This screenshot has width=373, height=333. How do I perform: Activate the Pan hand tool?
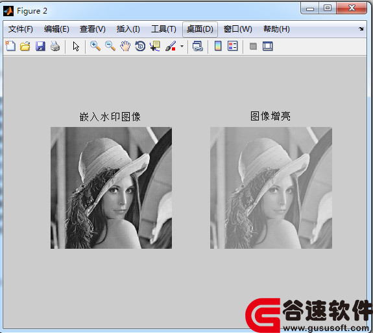click(125, 46)
